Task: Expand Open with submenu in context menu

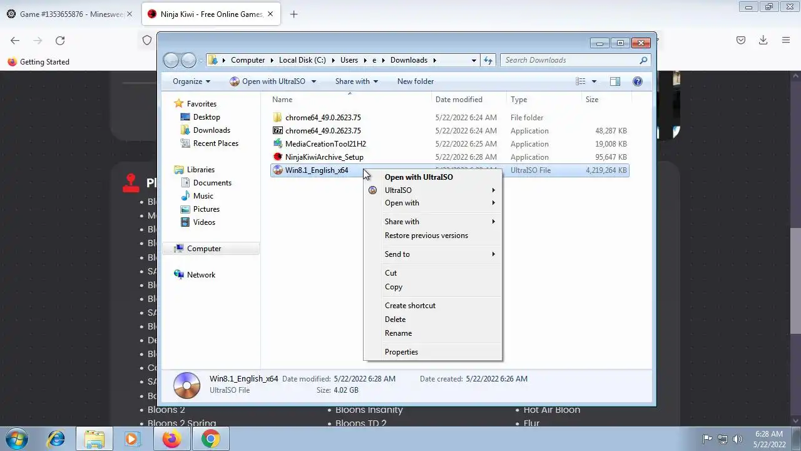Action: click(433, 203)
